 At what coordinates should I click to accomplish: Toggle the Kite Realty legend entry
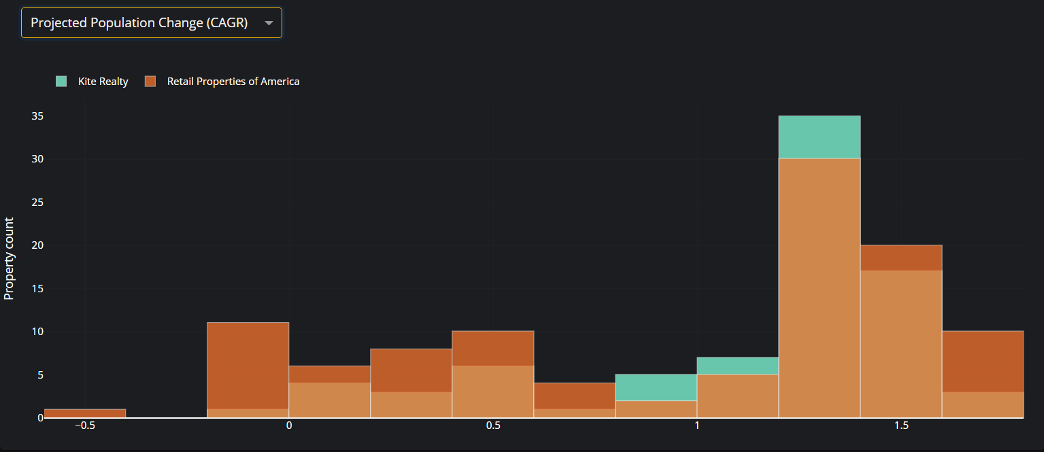coord(92,82)
